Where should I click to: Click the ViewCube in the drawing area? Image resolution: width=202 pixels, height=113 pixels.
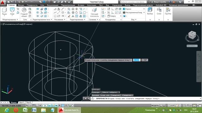click(x=192, y=35)
